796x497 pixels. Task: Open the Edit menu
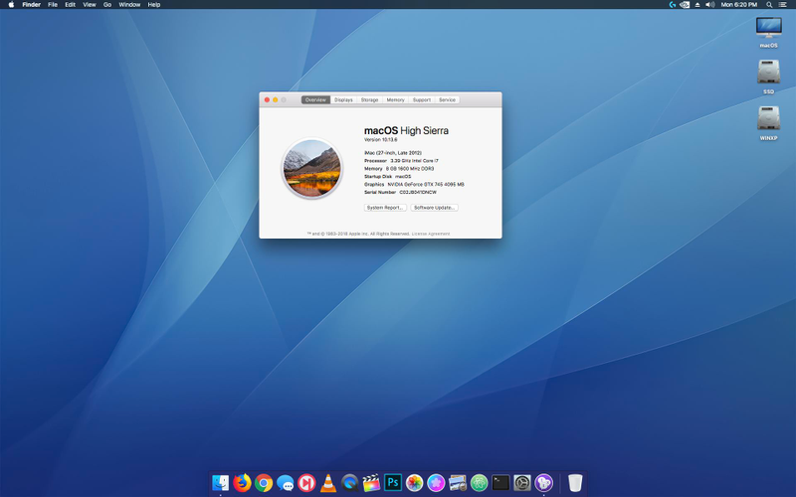[x=70, y=5]
